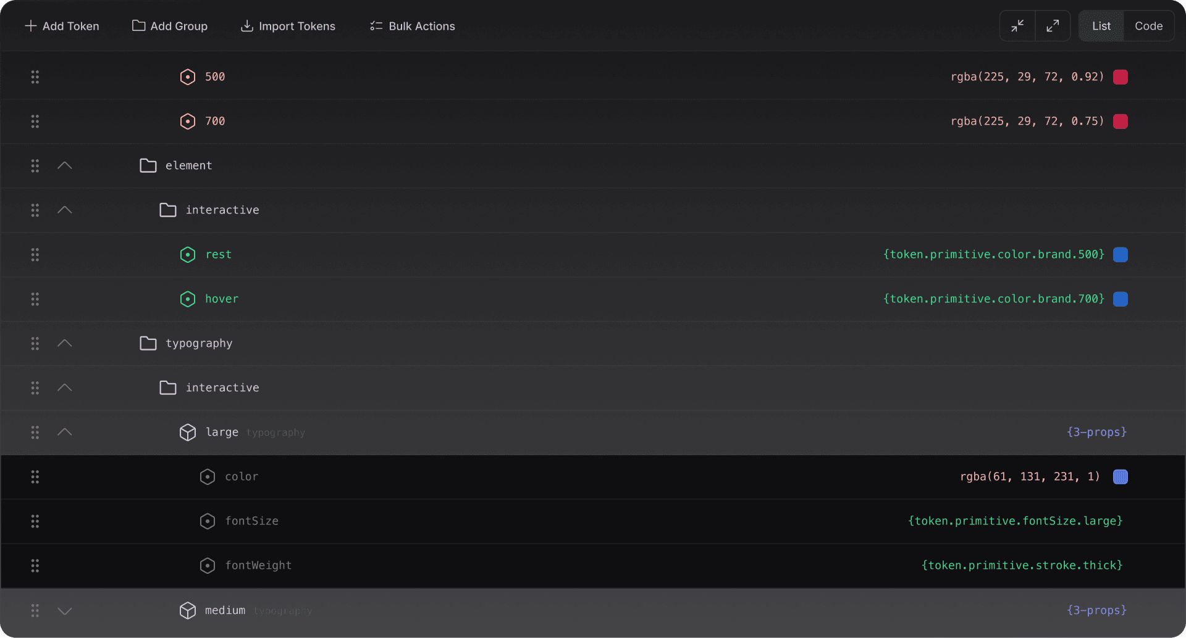The height and width of the screenshot is (638, 1186).
Task: Select the reference {token.primitive.color.brand.700}
Action: click(994, 299)
